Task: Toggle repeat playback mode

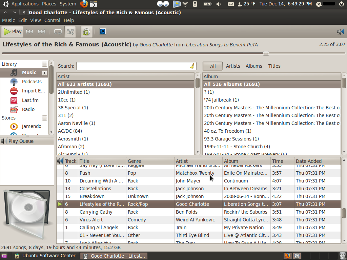Action: coord(58,31)
